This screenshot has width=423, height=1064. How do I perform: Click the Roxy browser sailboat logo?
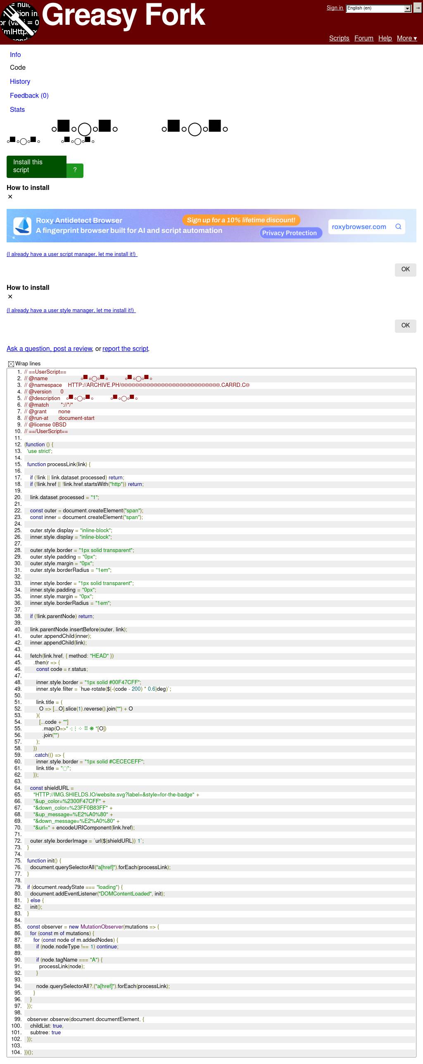[22, 226]
